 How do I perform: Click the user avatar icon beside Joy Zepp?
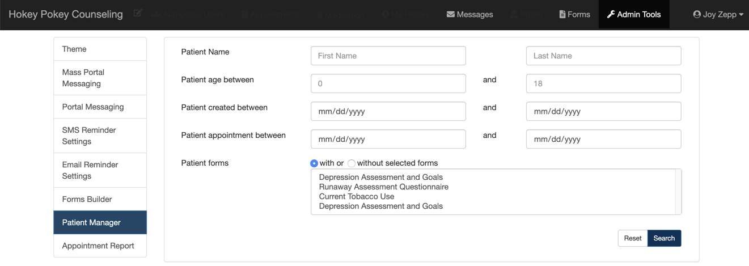coord(697,15)
